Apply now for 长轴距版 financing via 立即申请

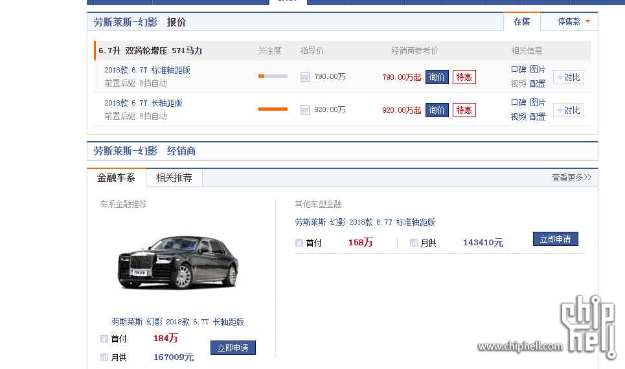point(233,348)
